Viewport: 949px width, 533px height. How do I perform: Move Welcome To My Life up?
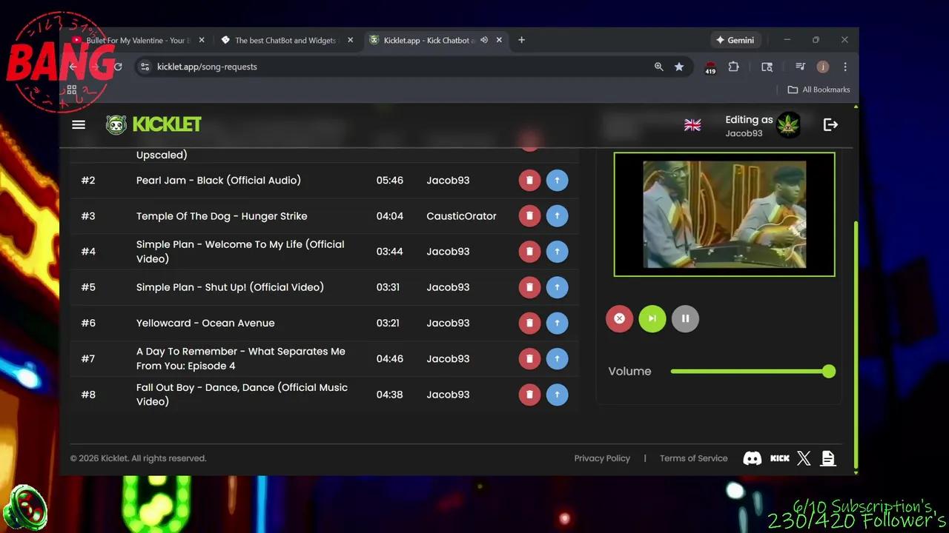557,251
